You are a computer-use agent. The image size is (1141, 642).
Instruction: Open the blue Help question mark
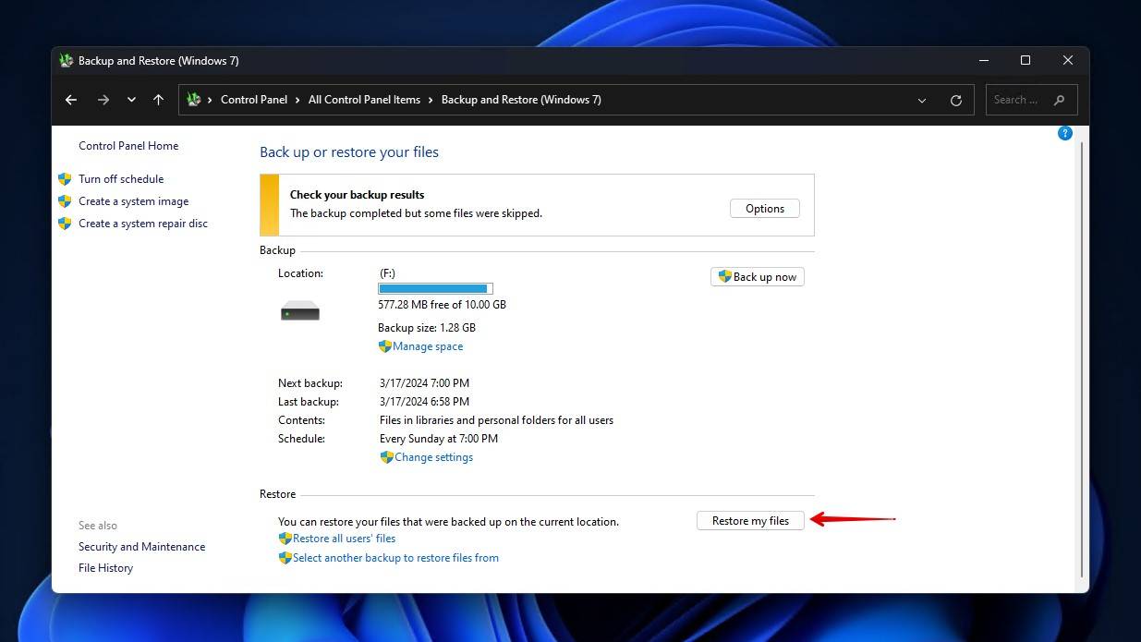[1064, 132]
